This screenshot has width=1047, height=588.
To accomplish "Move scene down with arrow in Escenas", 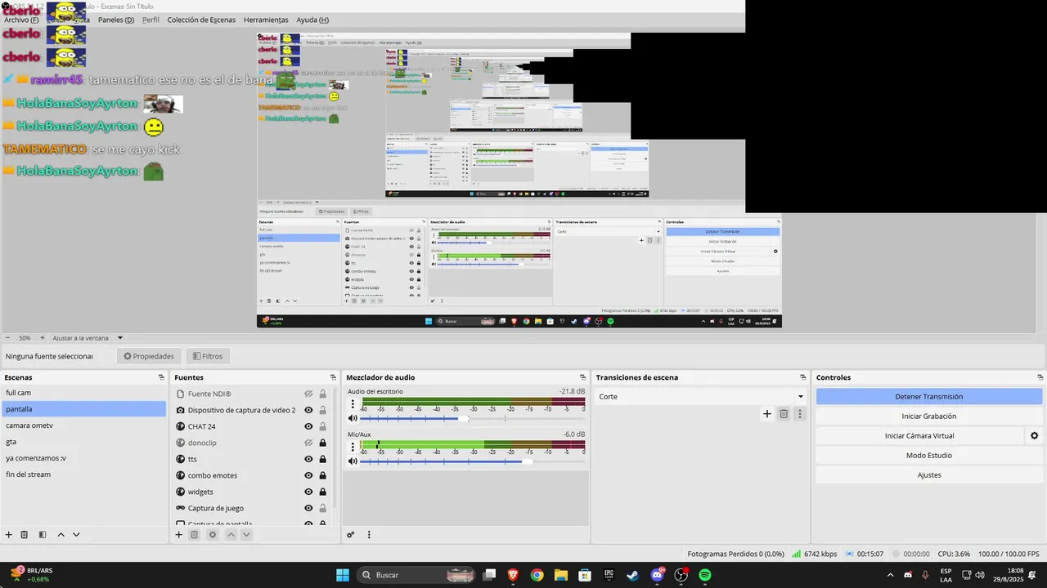I will coord(76,535).
